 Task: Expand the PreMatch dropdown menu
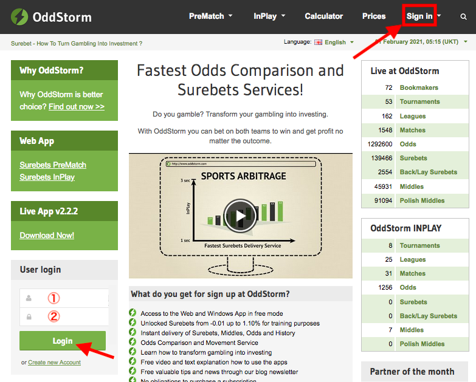tap(211, 16)
